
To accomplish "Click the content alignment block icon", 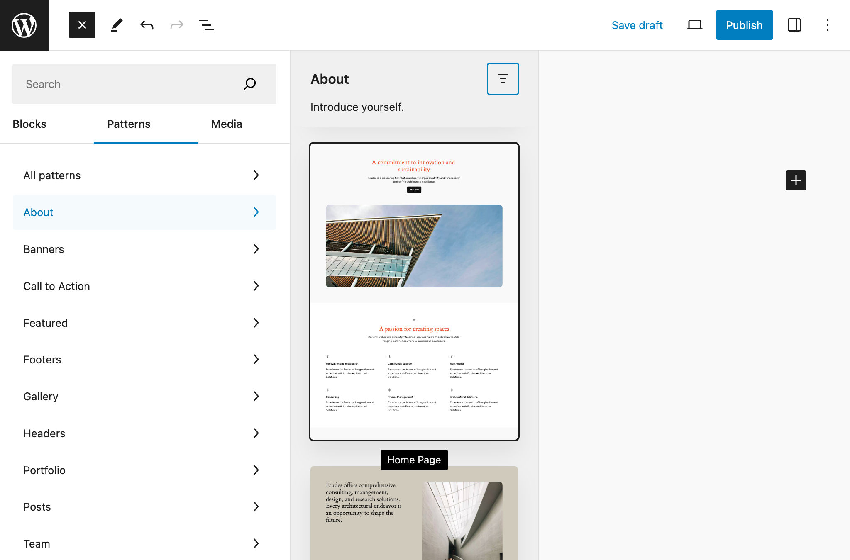I will pyautogui.click(x=503, y=78).
